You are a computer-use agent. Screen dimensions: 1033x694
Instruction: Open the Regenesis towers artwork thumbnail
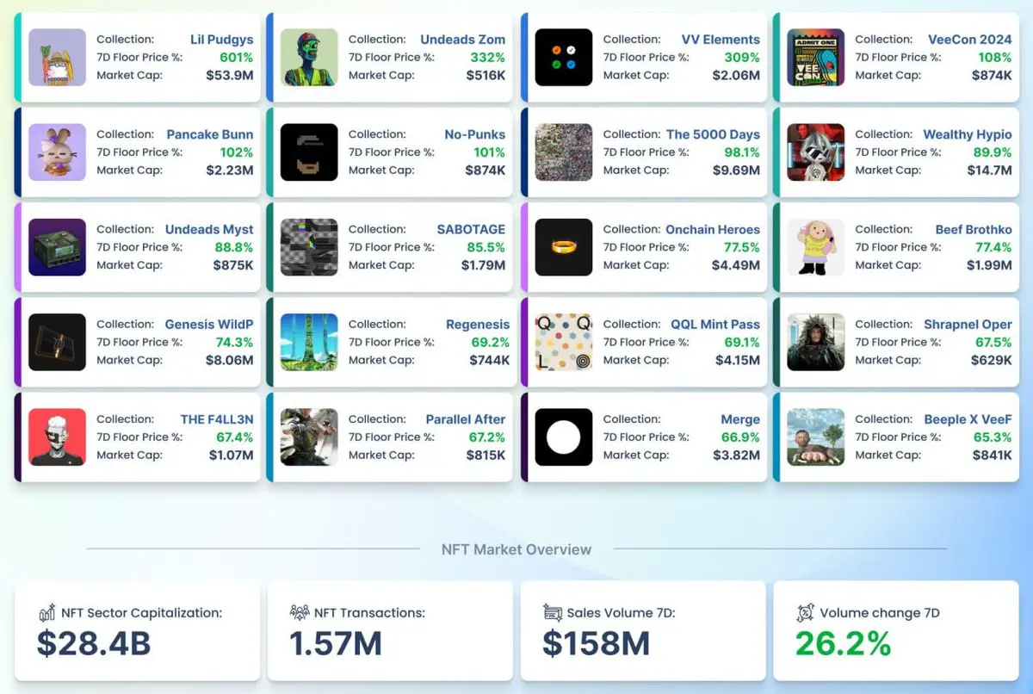[309, 342]
